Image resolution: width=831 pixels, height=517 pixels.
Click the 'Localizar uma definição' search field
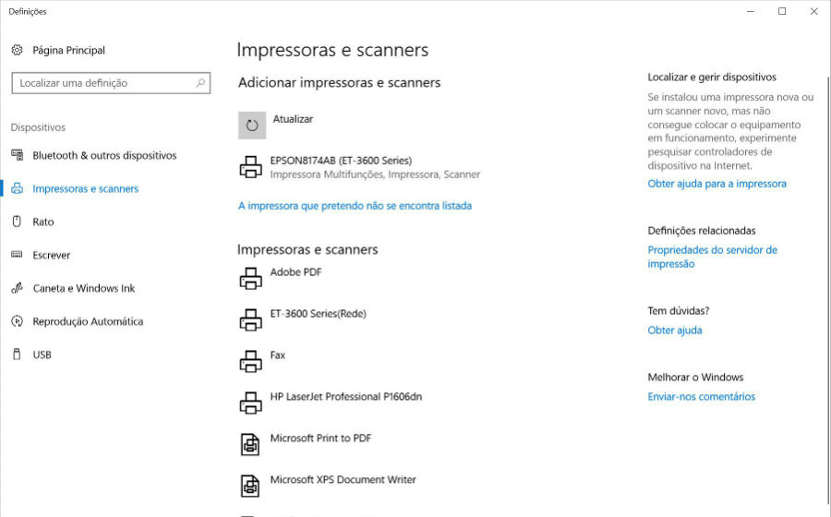click(x=111, y=83)
